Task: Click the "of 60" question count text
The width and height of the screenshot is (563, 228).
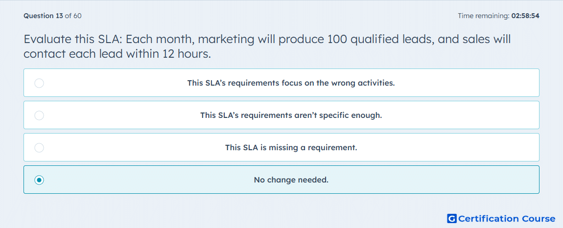Action: coord(73,16)
